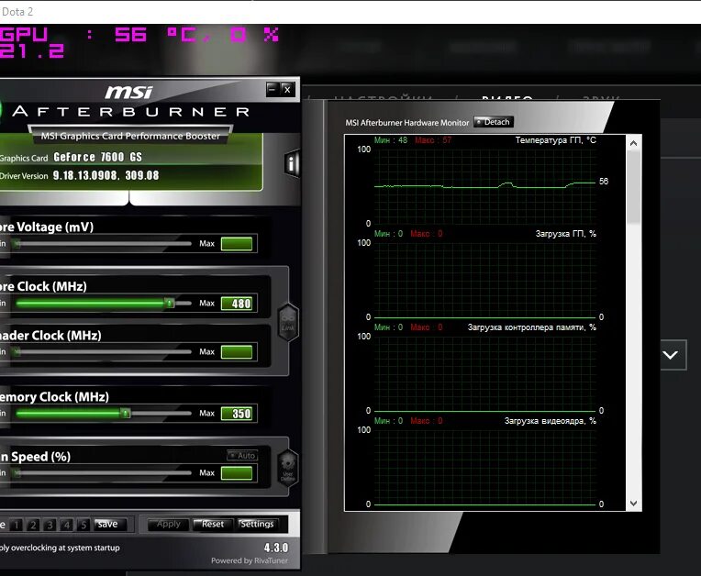Click the GPU temperature graph
The width and height of the screenshot is (701, 576).
pos(485,186)
